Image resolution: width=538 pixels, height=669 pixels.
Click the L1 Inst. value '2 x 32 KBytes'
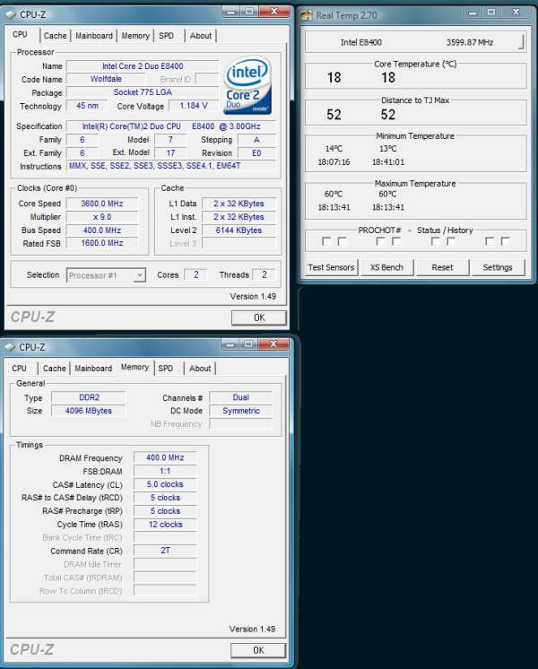(x=239, y=217)
